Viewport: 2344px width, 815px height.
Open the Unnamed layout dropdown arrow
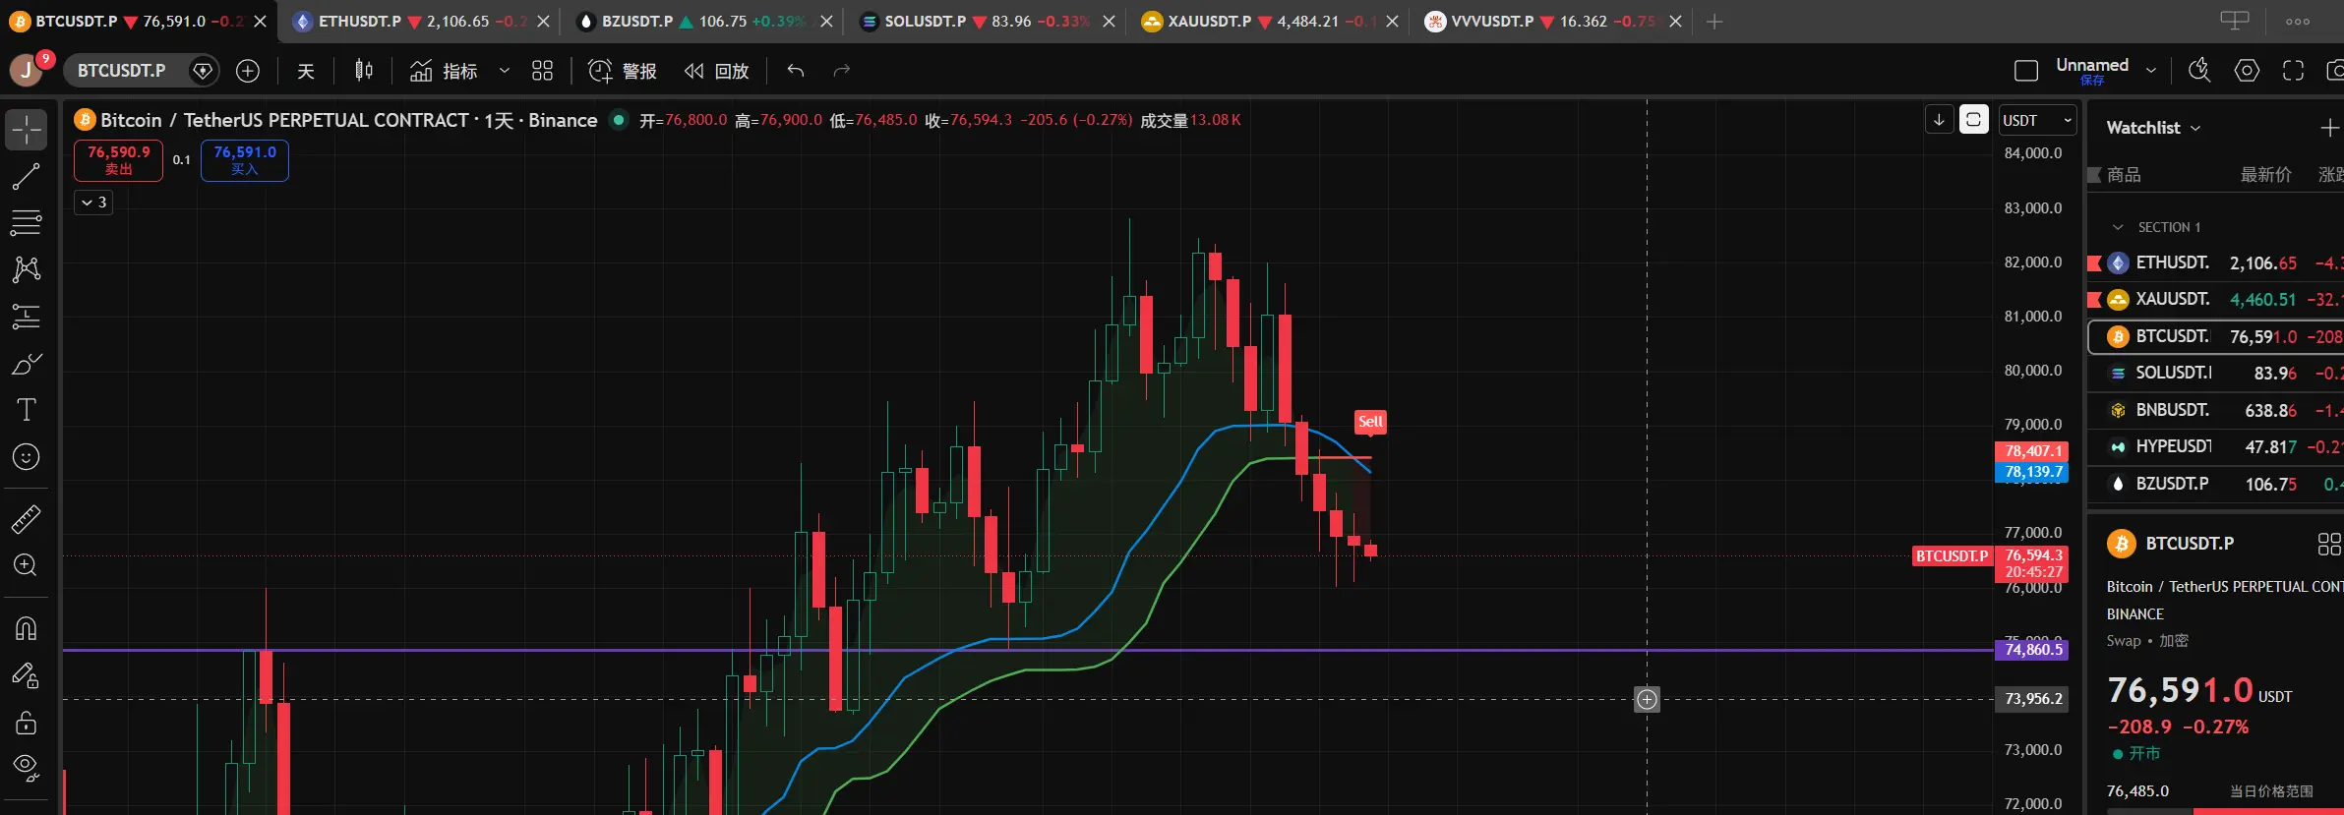tap(2151, 71)
